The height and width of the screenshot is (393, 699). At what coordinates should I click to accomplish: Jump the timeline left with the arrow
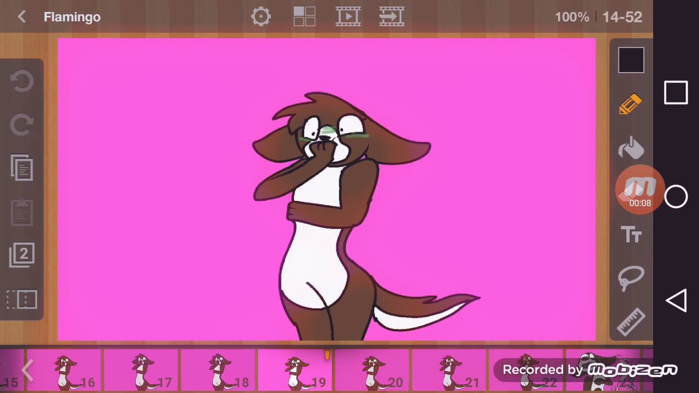coord(27,371)
